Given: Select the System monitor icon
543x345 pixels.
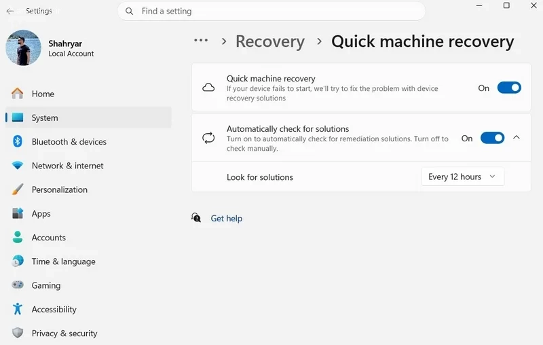Looking at the screenshot, I should 18,117.
